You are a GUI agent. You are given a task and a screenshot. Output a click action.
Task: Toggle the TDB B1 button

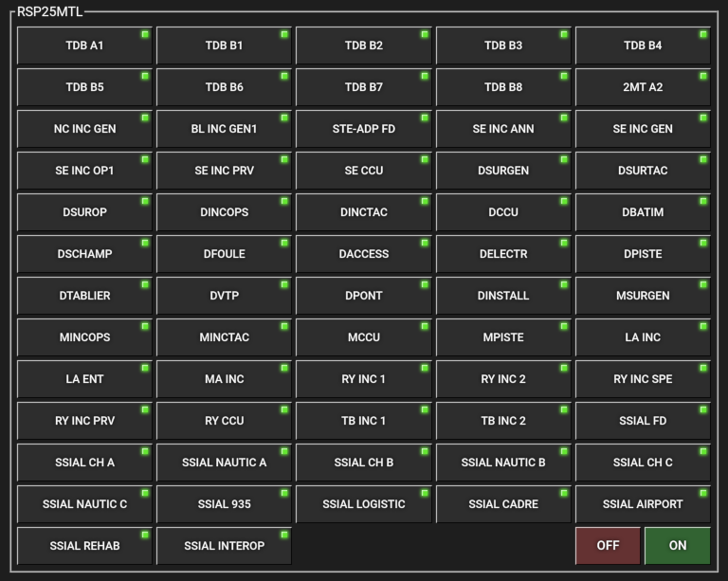pos(225,45)
